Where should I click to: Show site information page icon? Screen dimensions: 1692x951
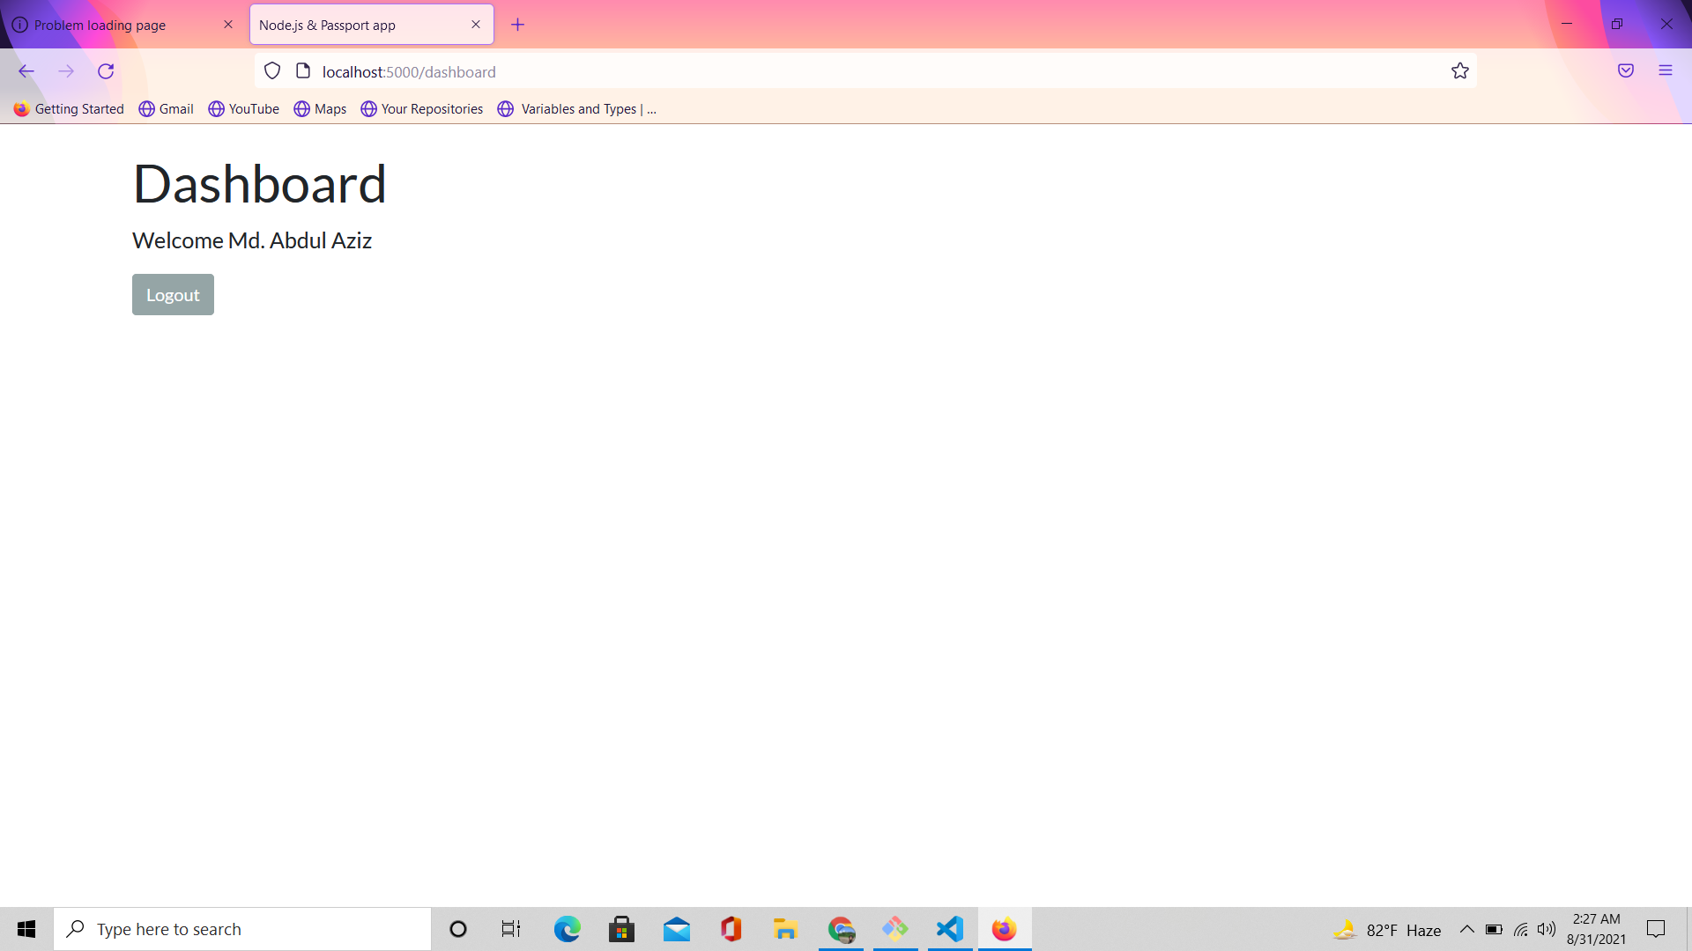[303, 71]
